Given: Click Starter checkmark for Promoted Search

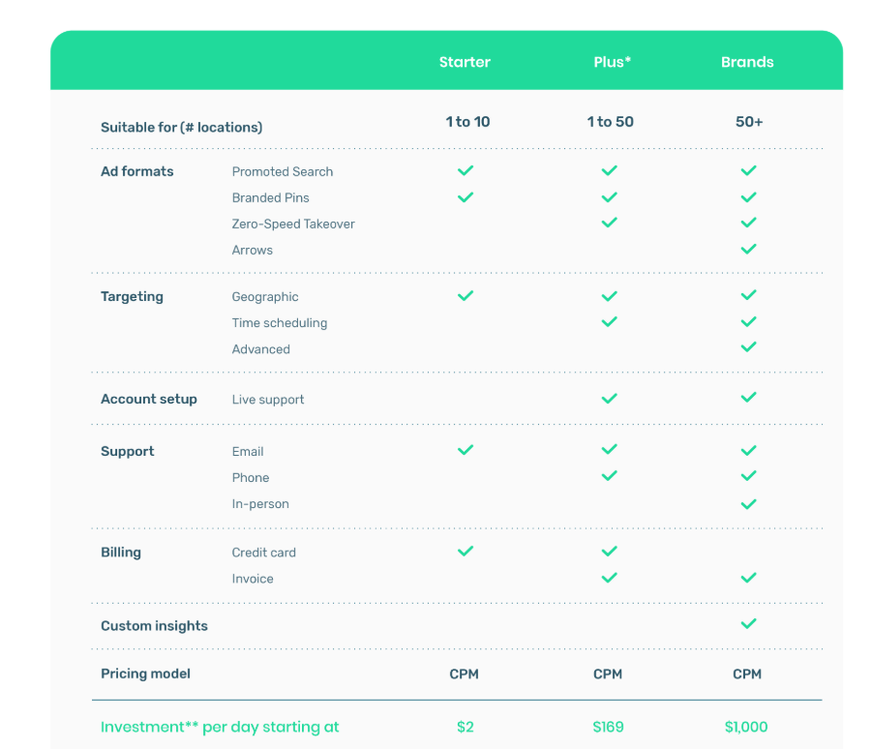Looking at the screenshot, I should point(465,170).
